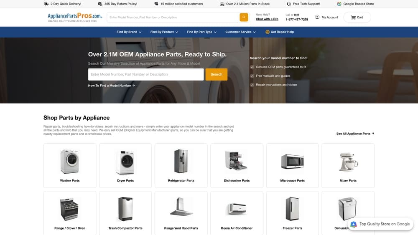Focus the hero model number search field
The width and height of the screenshot is (418, 235).
pyautogui.click(x=146, y=74)
